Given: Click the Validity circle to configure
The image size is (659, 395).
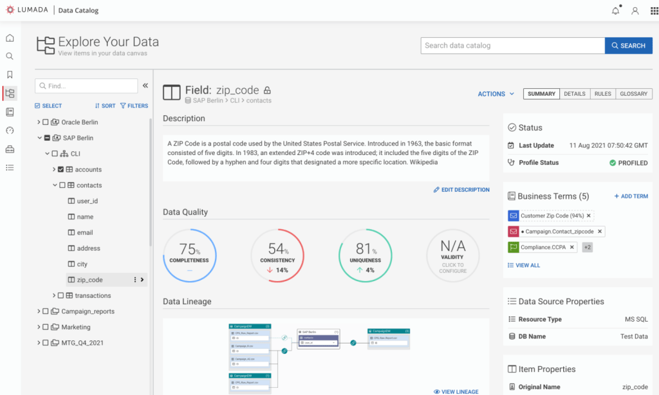Looking at the screenshot, I should [452, 255].
